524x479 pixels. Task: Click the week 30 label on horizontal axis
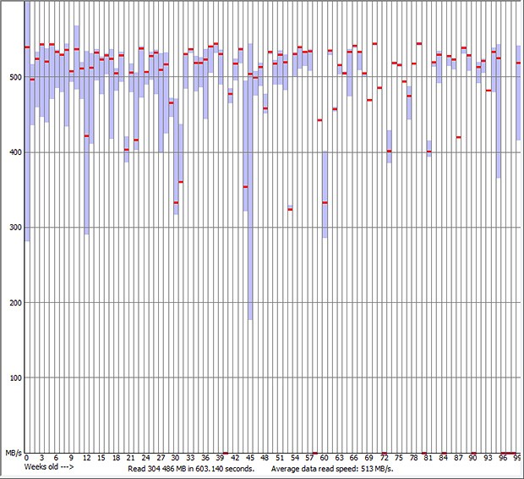click(x=176, y=458)
